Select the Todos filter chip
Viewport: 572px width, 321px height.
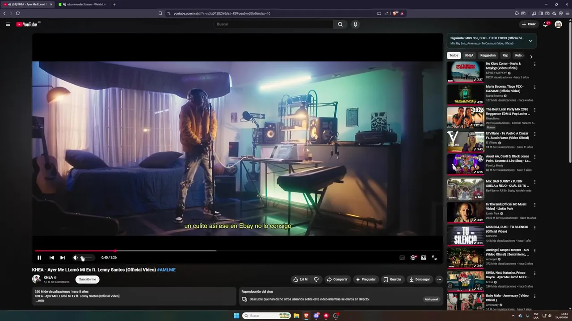pyautogui.click(x=454, y=55)
